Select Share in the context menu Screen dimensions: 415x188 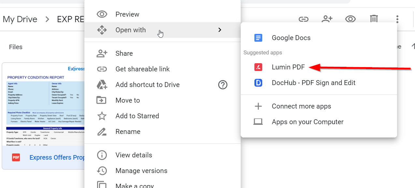[163, 53]
